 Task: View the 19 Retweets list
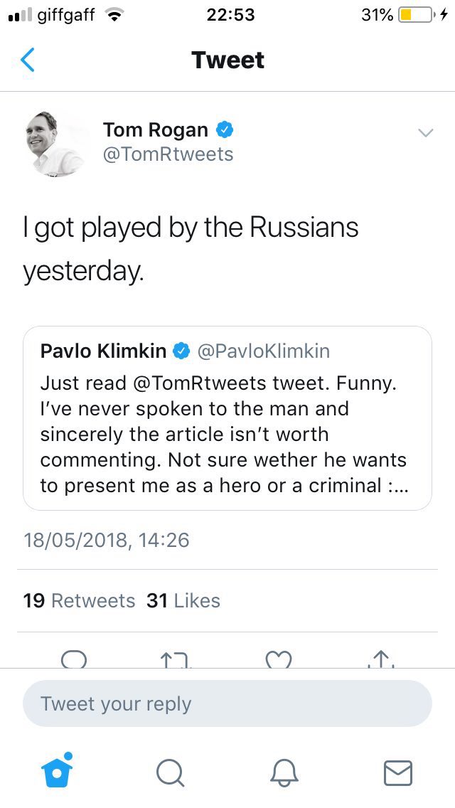coord(79,601)
